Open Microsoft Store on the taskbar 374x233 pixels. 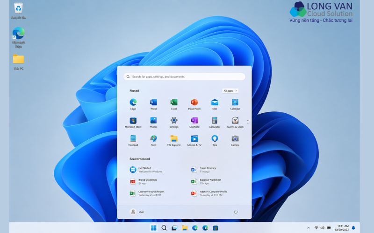[216, 228]
